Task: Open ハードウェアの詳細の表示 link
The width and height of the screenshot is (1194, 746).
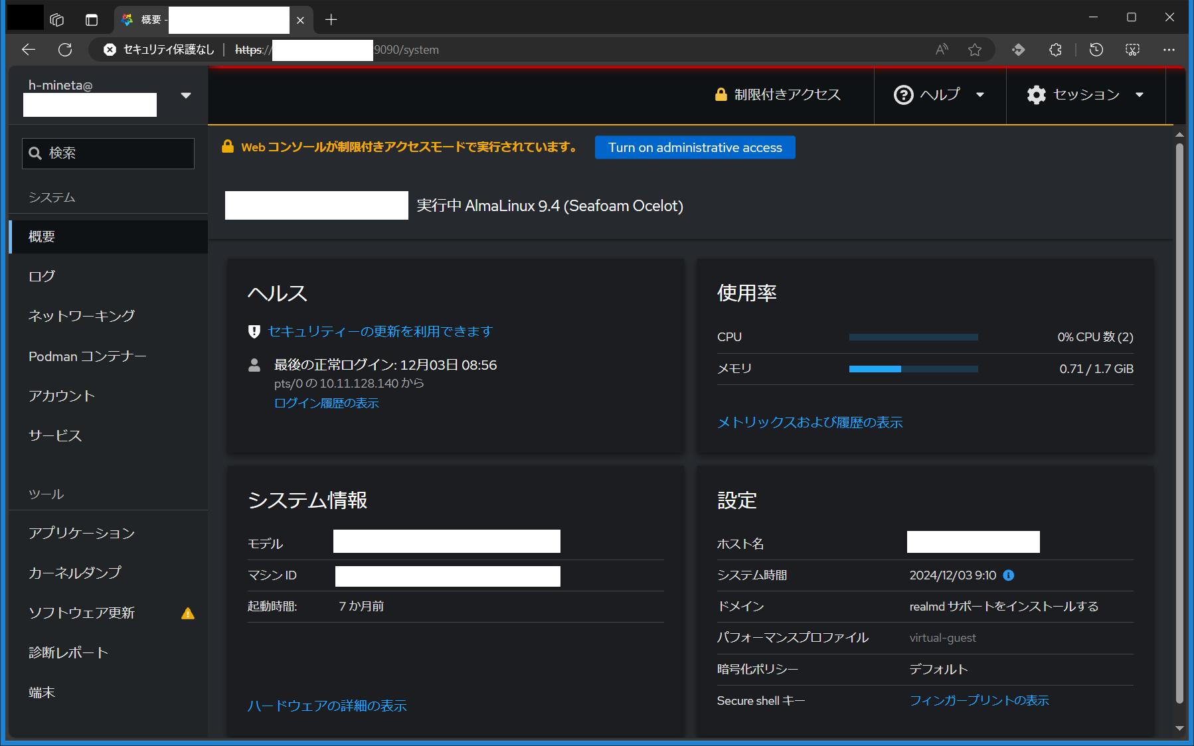Action: point(327,706)
